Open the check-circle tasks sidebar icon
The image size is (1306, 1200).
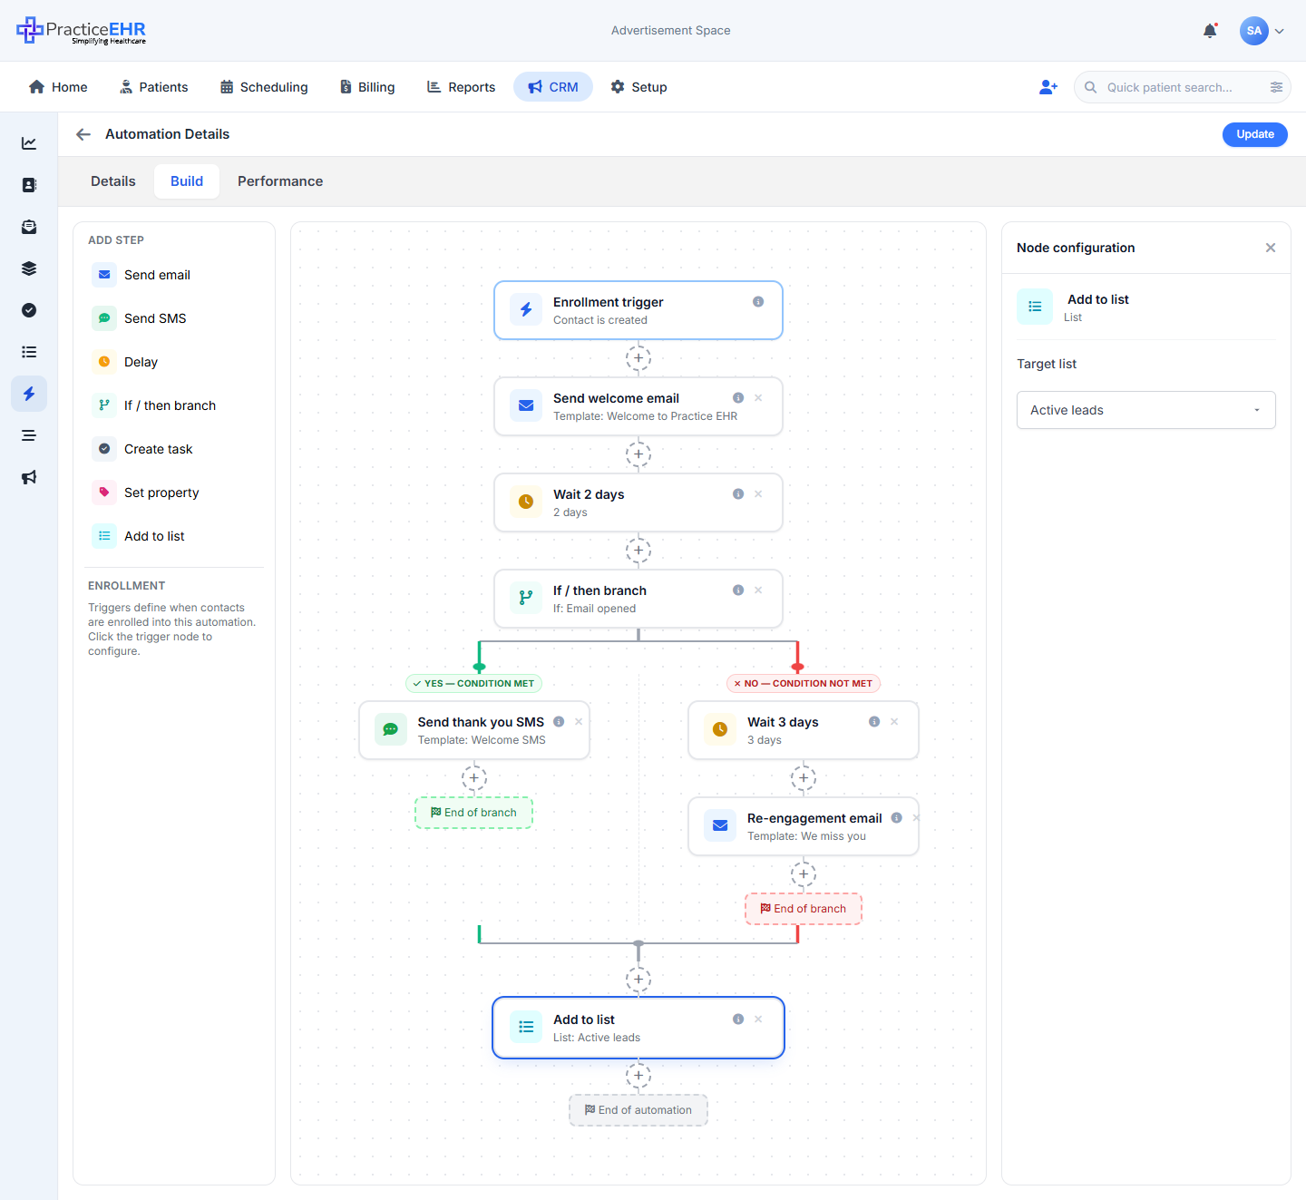point(29,310)
